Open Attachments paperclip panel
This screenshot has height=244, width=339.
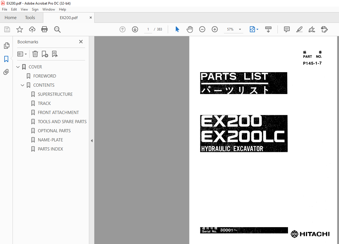click(x=6, y=72)
